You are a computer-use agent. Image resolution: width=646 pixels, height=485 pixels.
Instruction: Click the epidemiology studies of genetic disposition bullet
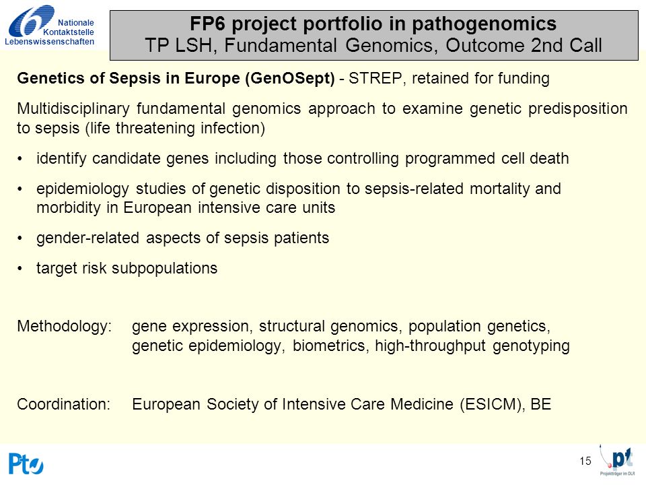(x=299, y=198)
